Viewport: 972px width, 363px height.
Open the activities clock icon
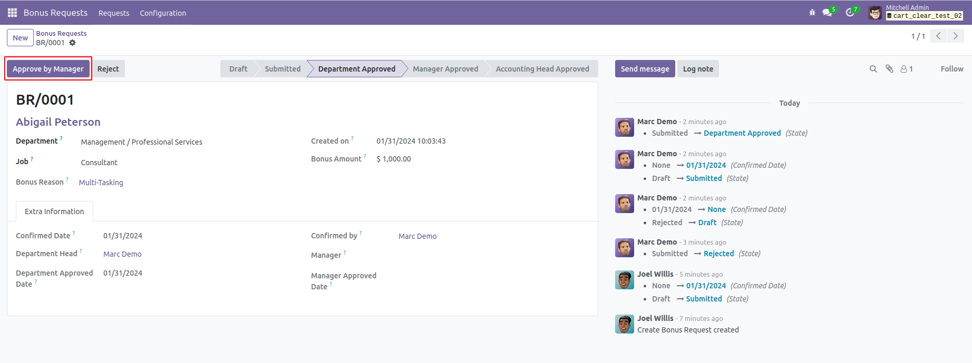click(850, 13)
